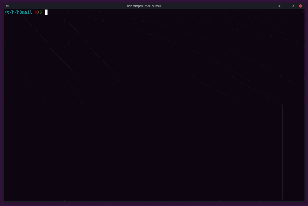This screenshot has height=206, width=308.
Task: Click the minimize dash icon in the titlebar
Action: click(286, 6)
